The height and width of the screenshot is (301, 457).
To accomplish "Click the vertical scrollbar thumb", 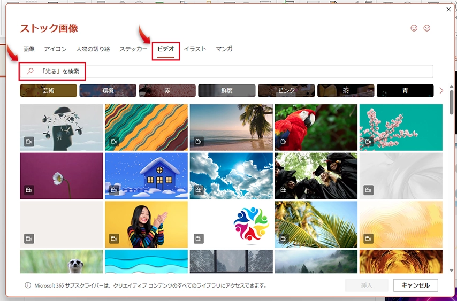I will pos(452,102).
